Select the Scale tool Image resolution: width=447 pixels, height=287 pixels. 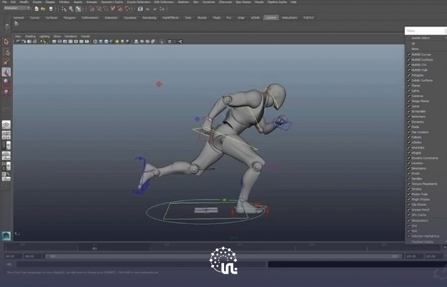pyautogui.click(x=6, y=92)
